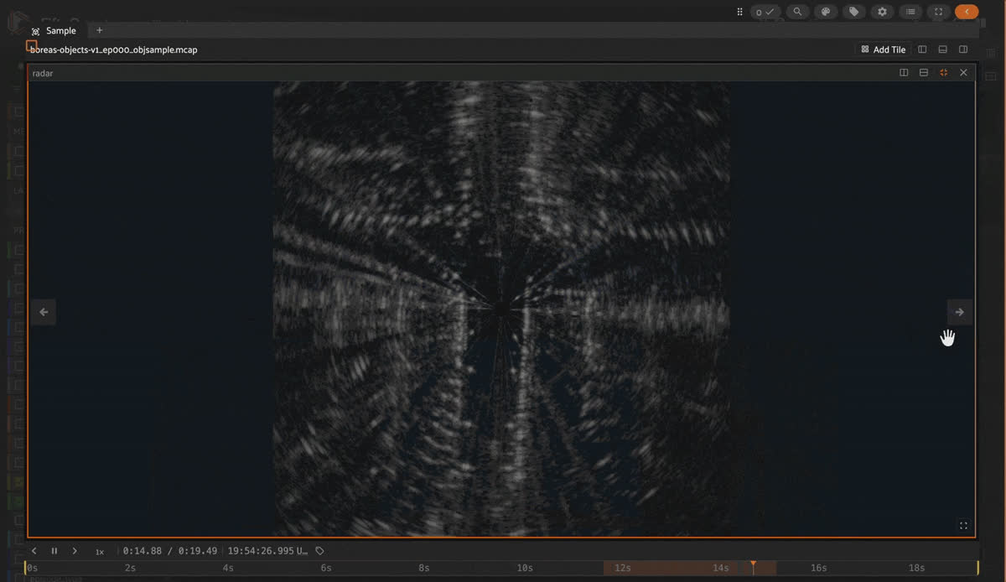
Task: Click the timeline at the 16s mark
Action: pos(819,568)
